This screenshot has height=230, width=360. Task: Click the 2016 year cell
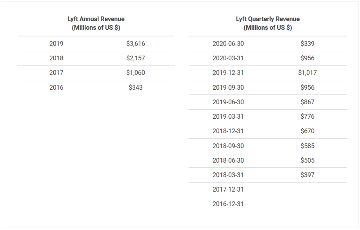click(x=56, y=87)
